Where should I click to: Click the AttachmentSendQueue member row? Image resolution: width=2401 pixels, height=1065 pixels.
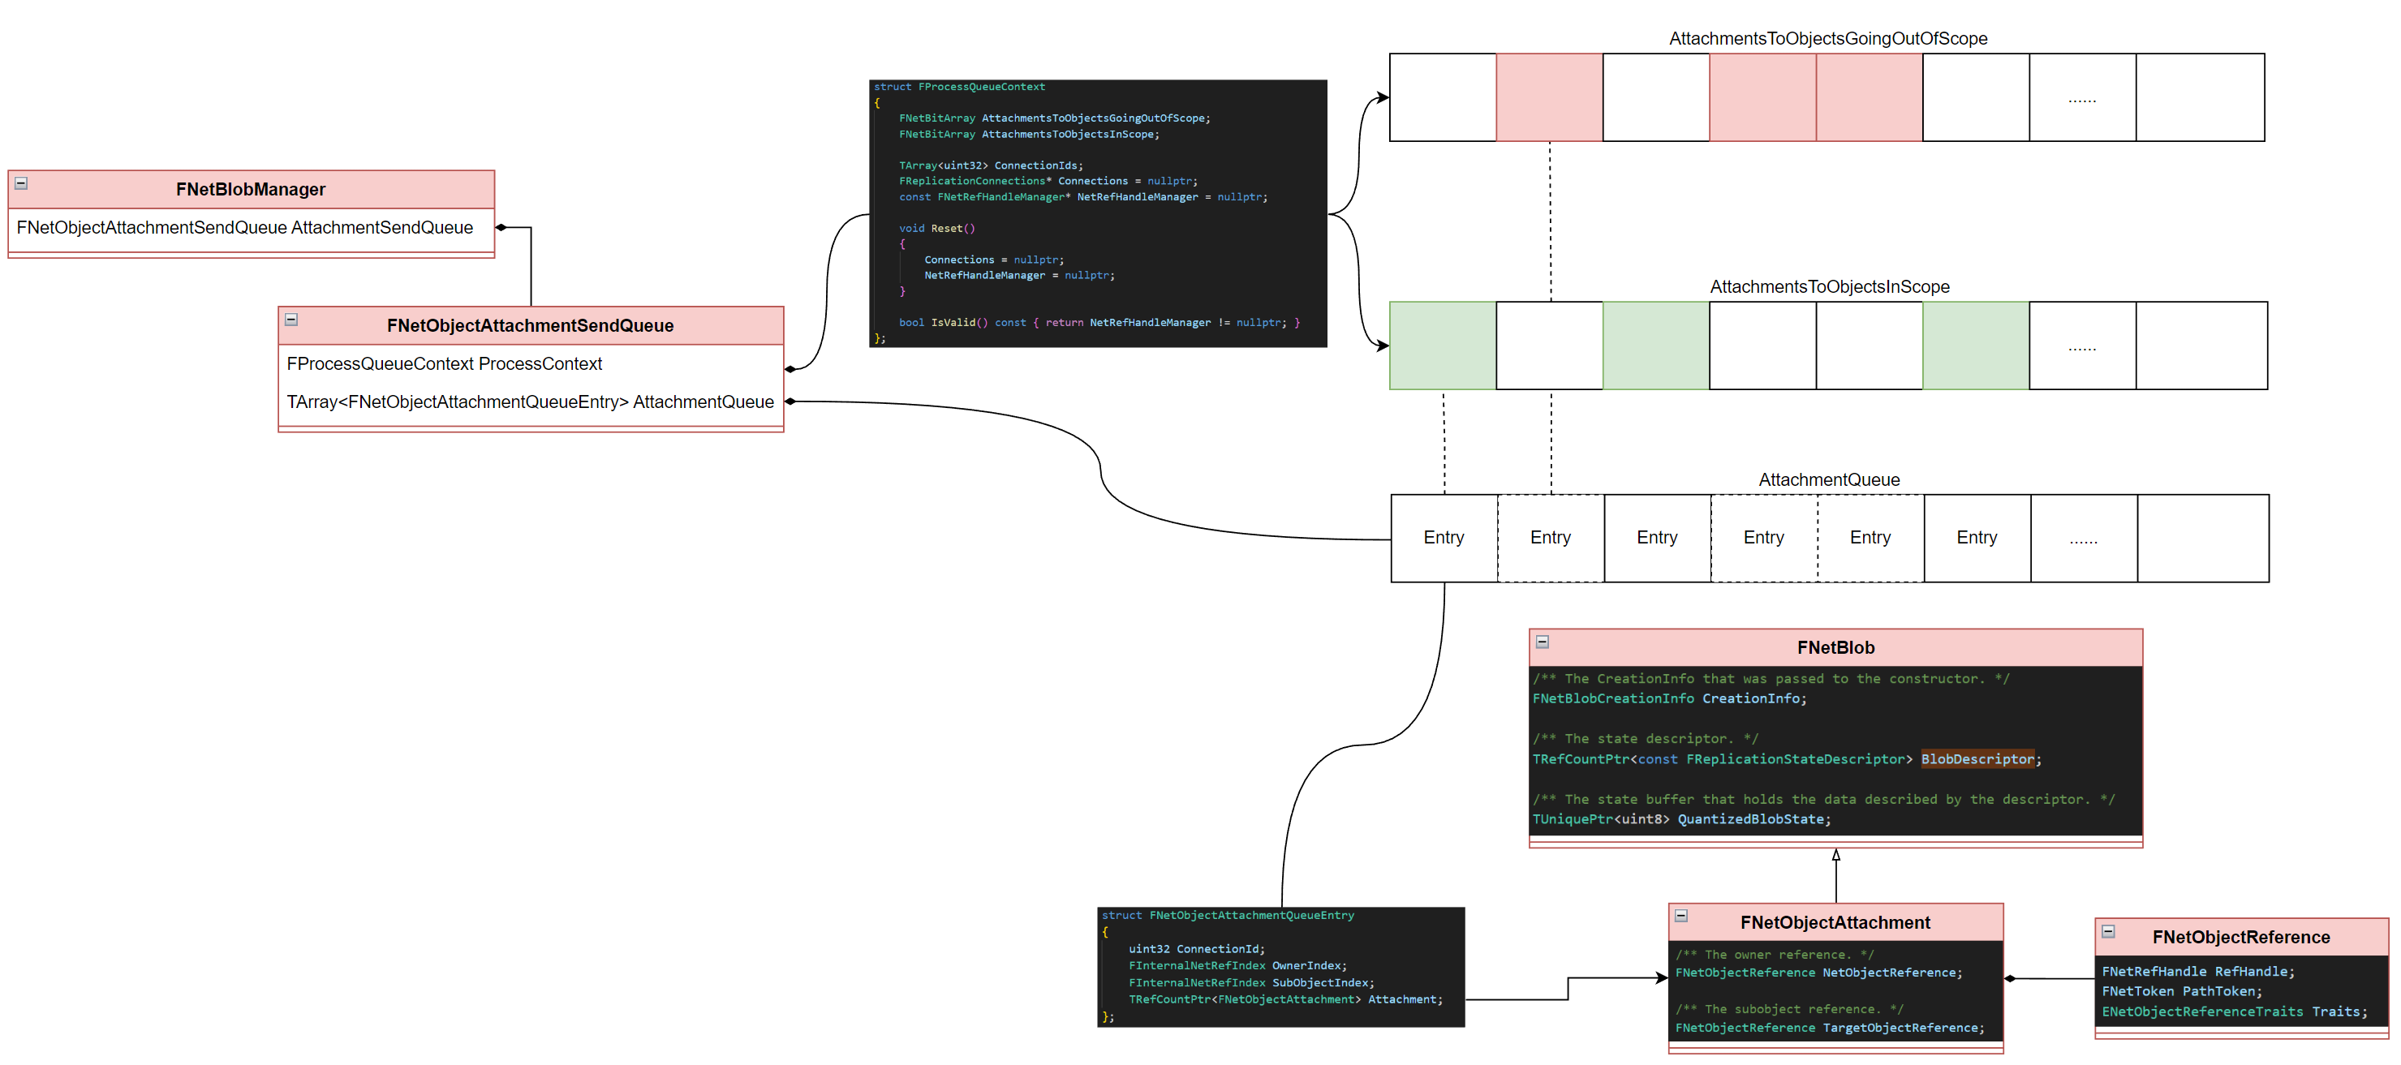click(x=244, y=228)
